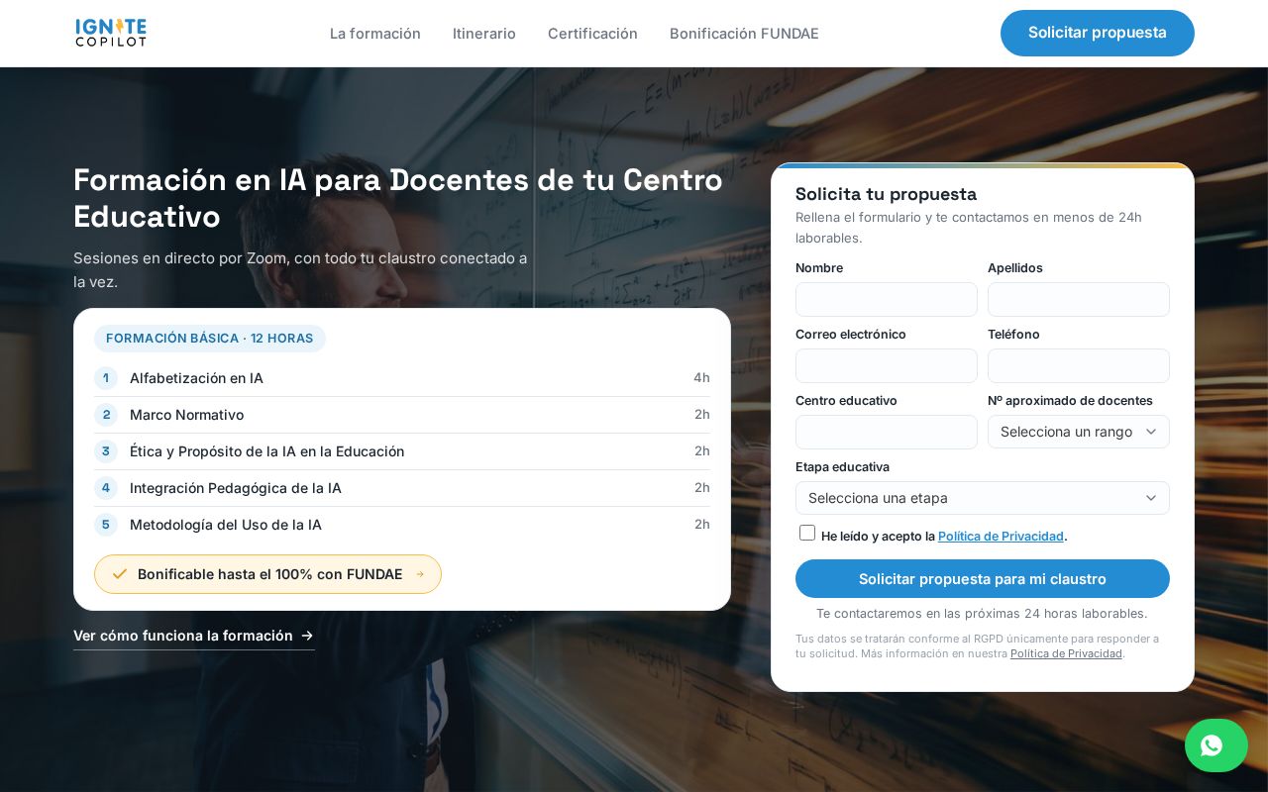Click the Bonificable hasta el 100% con FUNDAE badge
The image size is (1268, 792).
[x=267, y=574]
